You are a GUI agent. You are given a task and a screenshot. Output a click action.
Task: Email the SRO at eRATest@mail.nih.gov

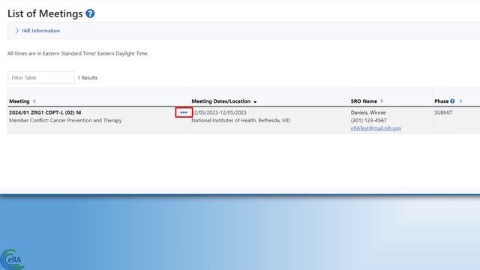point(376,128)
